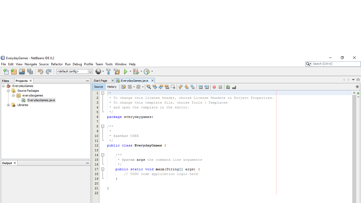
Task: Profile the project
Action: (x=147, y=71)
